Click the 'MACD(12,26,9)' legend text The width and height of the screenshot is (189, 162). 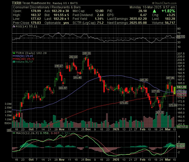tap(27, 133)
